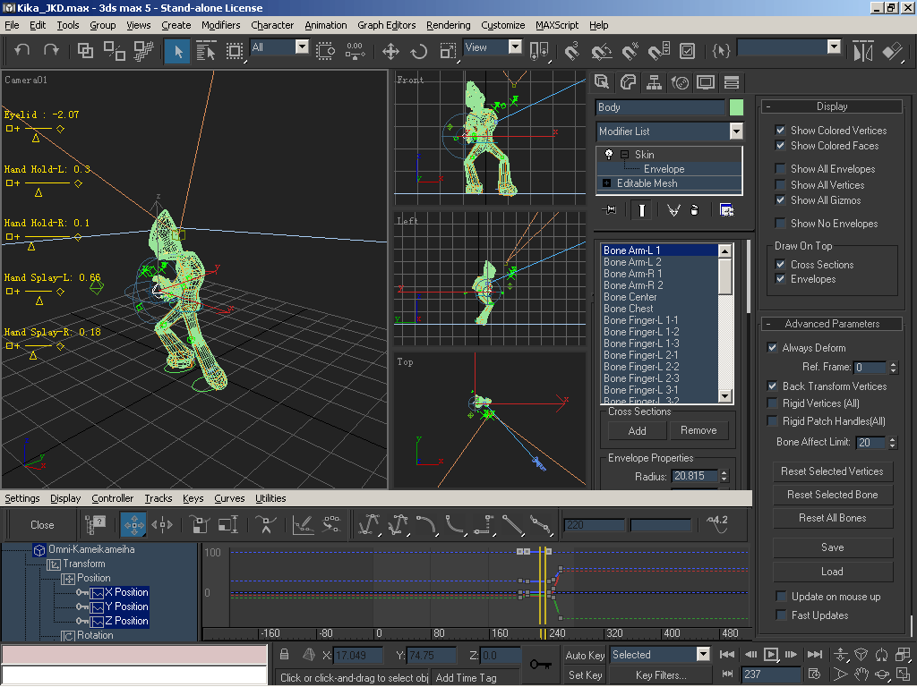Enable Show No Envelopes checkbox
917x687 pixels.
click(x=780, y=223)
